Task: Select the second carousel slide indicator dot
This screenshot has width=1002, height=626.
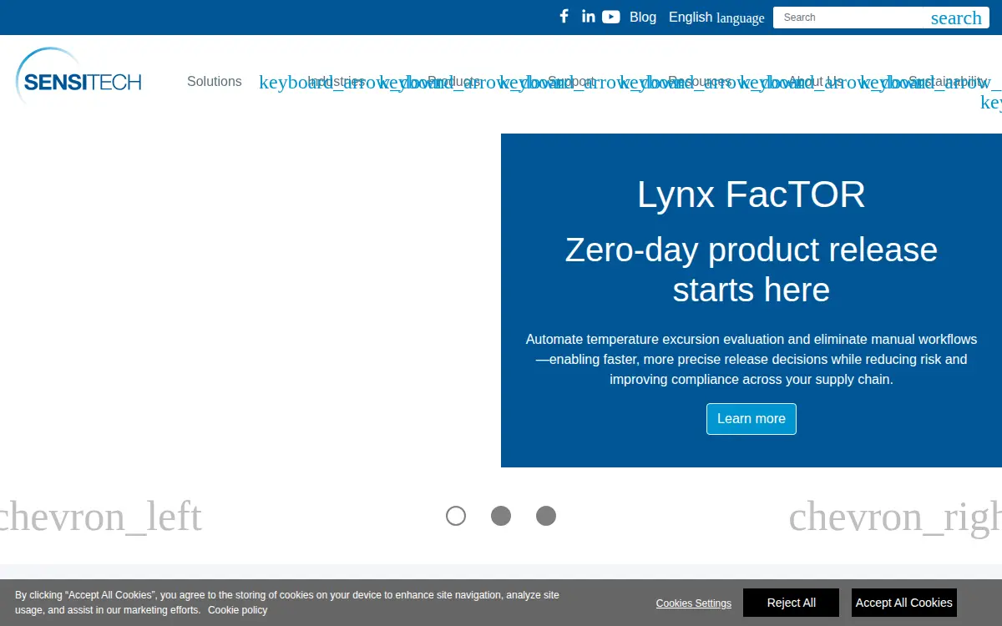Action: tap(501, 516)
